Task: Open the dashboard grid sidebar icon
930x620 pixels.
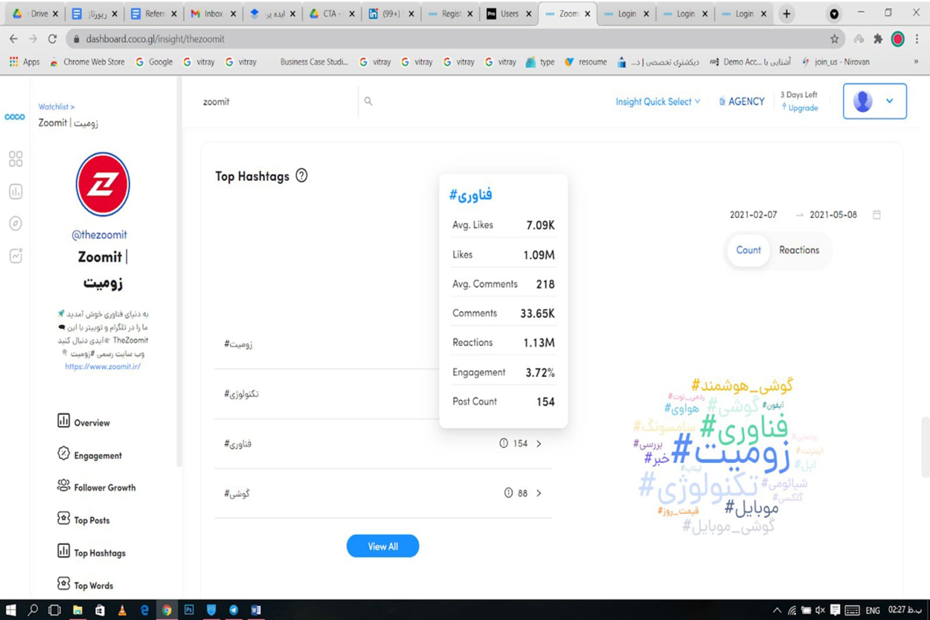Action: point(15,159)
